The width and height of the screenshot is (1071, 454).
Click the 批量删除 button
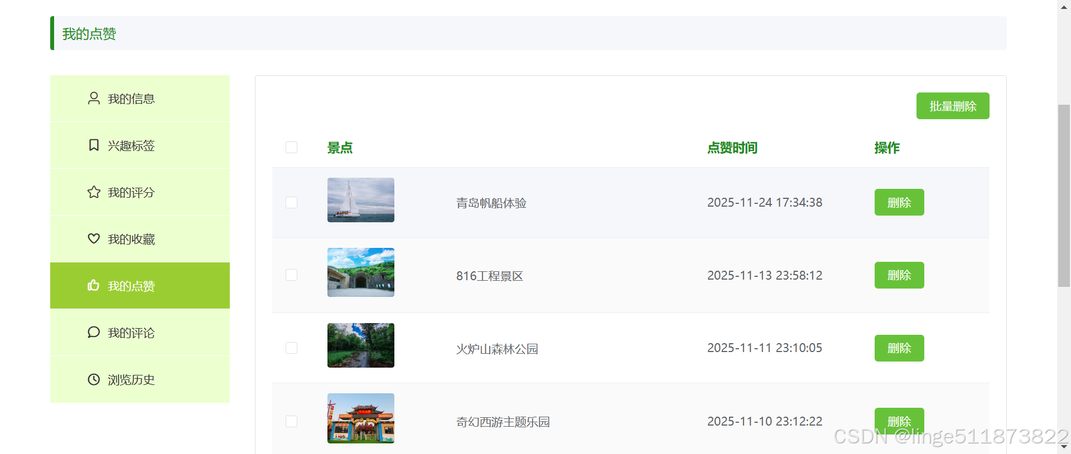[953, 106]
